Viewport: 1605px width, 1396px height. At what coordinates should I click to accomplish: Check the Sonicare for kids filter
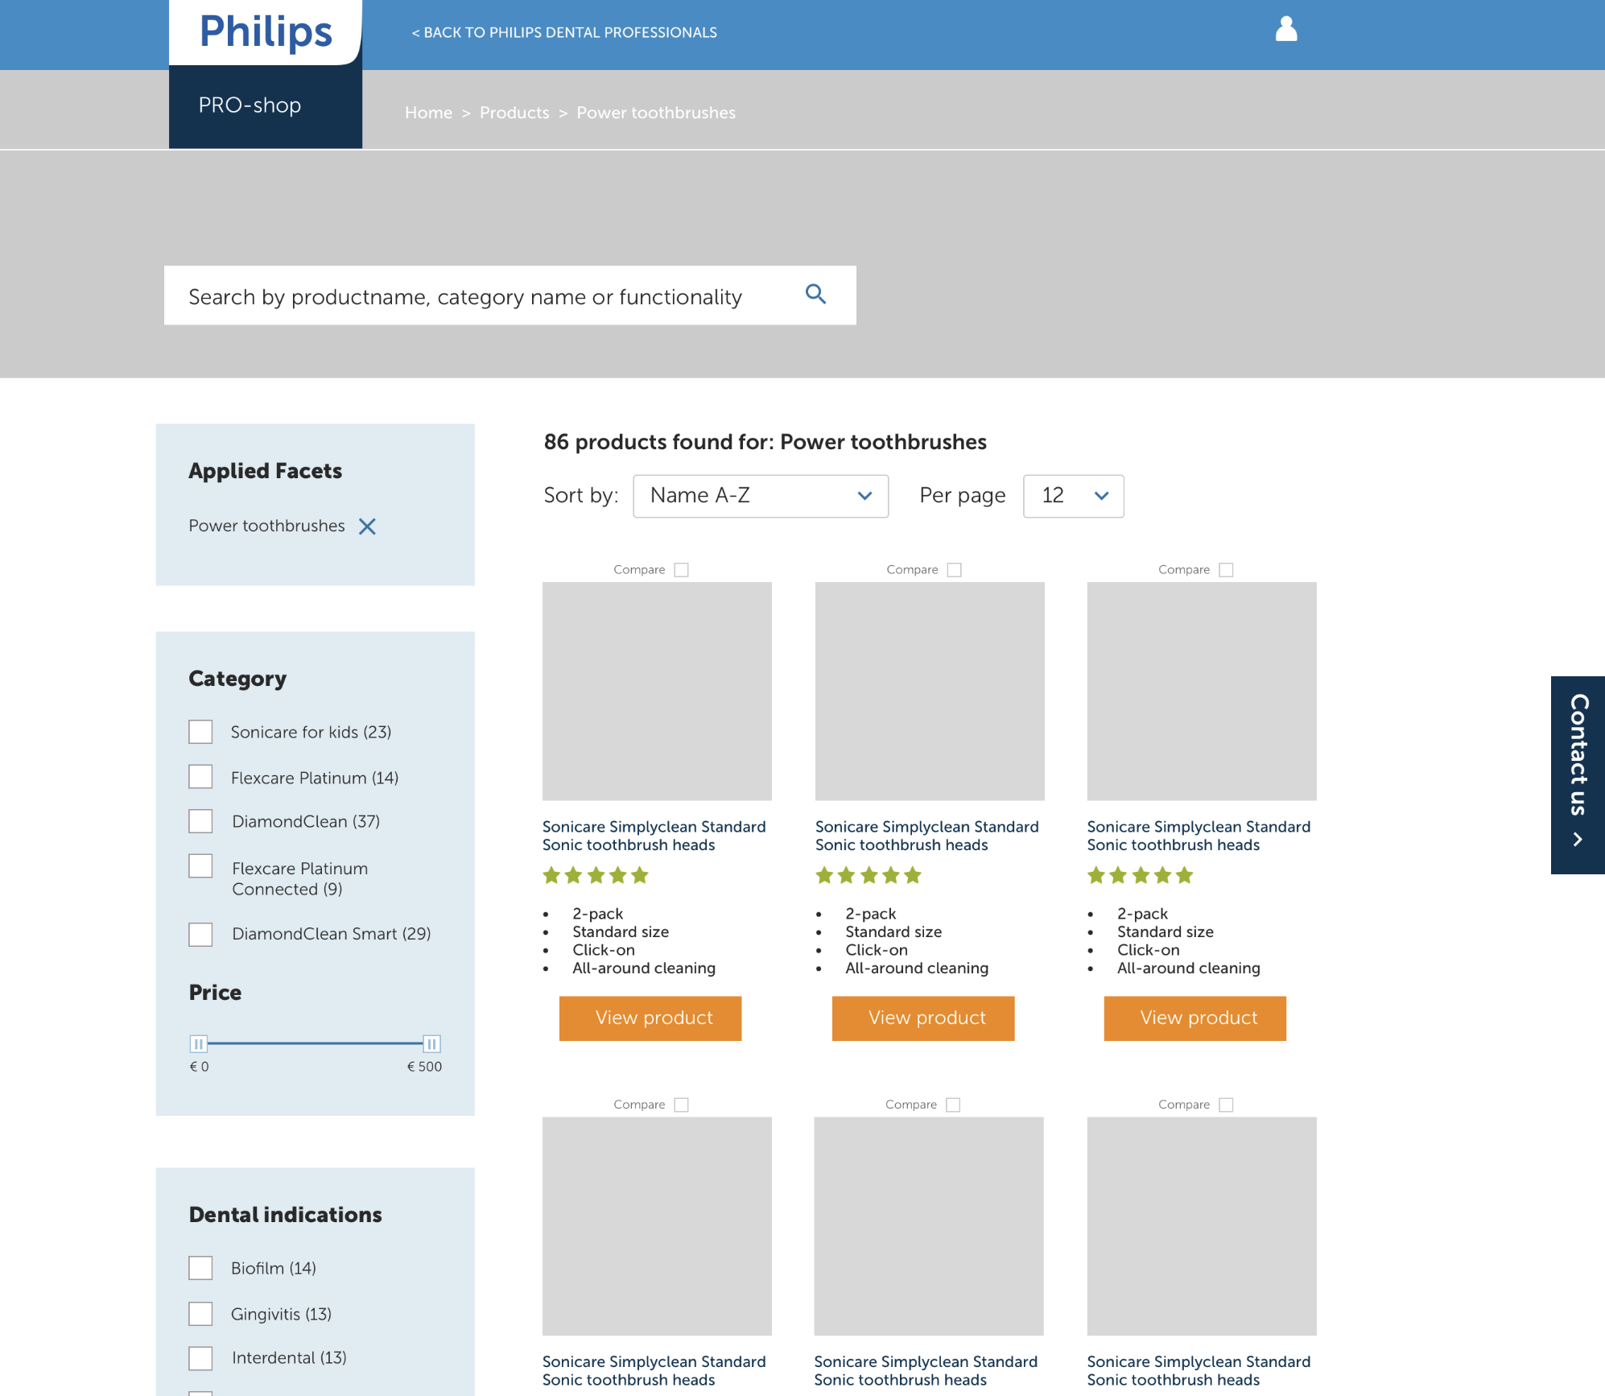[x=200, y=732]
